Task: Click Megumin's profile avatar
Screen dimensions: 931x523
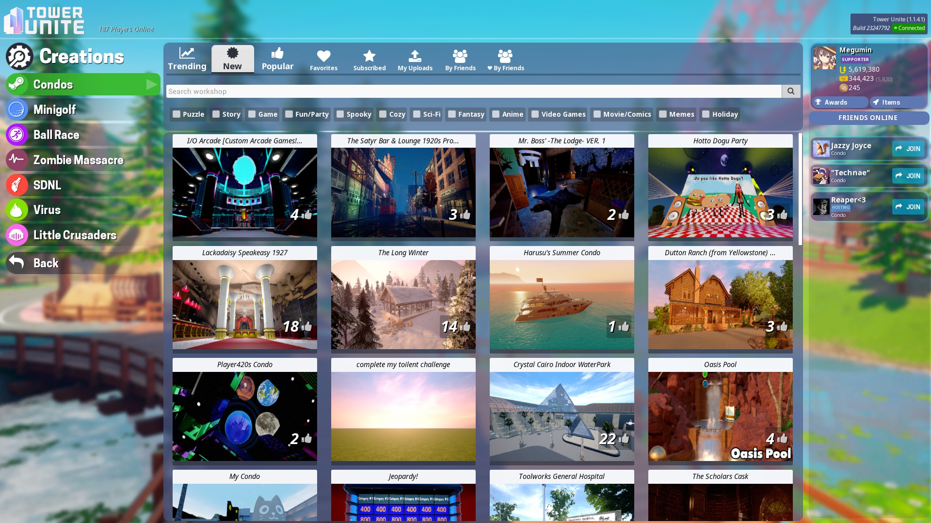Action: click(825, 58)
